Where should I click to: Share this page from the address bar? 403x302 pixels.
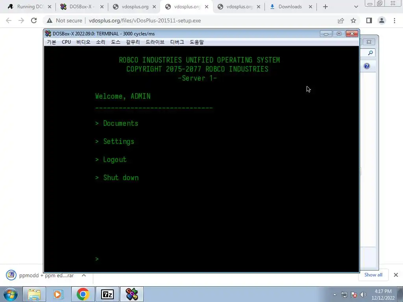pos(341,20)
